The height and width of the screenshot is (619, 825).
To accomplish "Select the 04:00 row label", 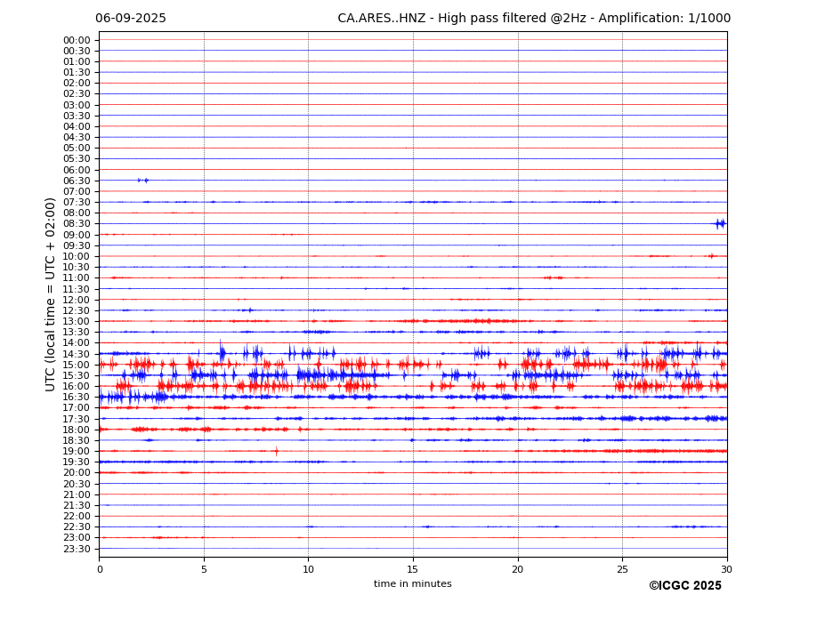I will pyautogui.click(x=77, y=127).
